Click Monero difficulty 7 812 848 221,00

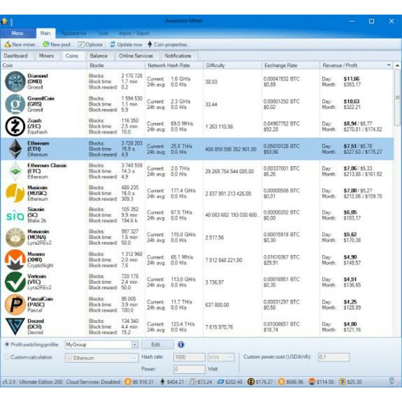click(224, 260)
